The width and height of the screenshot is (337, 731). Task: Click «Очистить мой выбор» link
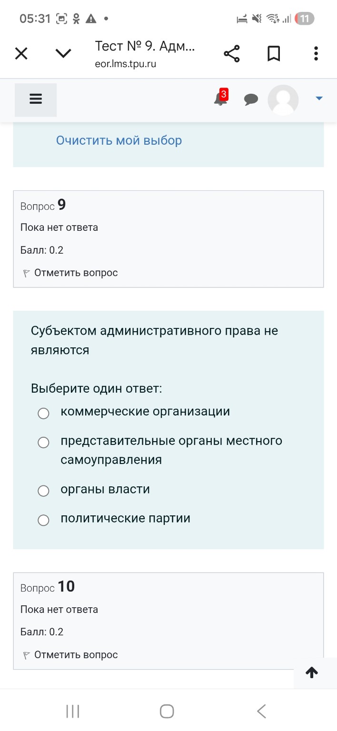119,140
